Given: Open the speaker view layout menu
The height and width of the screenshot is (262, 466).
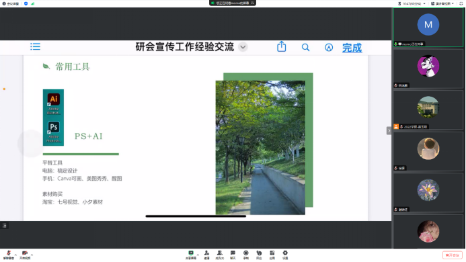Looking at the screenshot, I should click(x=442, y=3).
